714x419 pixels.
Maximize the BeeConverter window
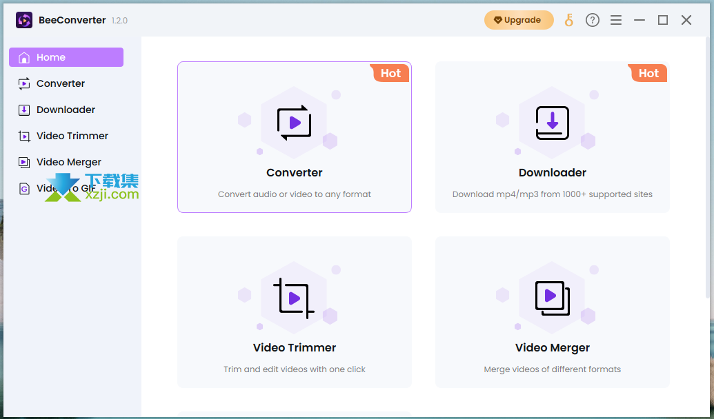[663, 20]
